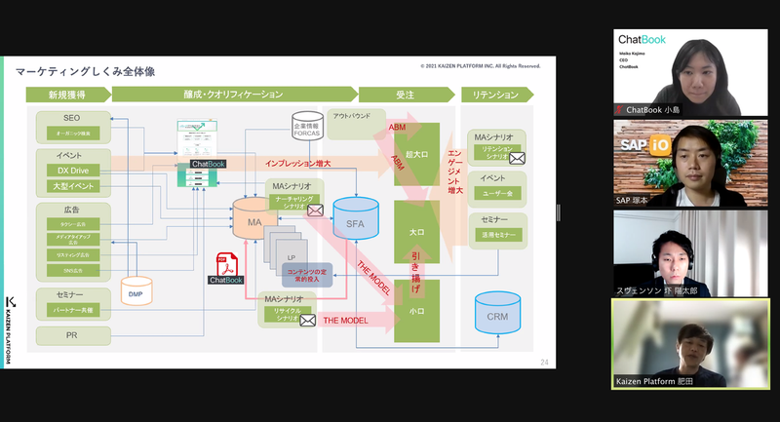Viewport: 780px width, 422px height.
Task: Click the リテンションシナリオ box
Action: 497,152
